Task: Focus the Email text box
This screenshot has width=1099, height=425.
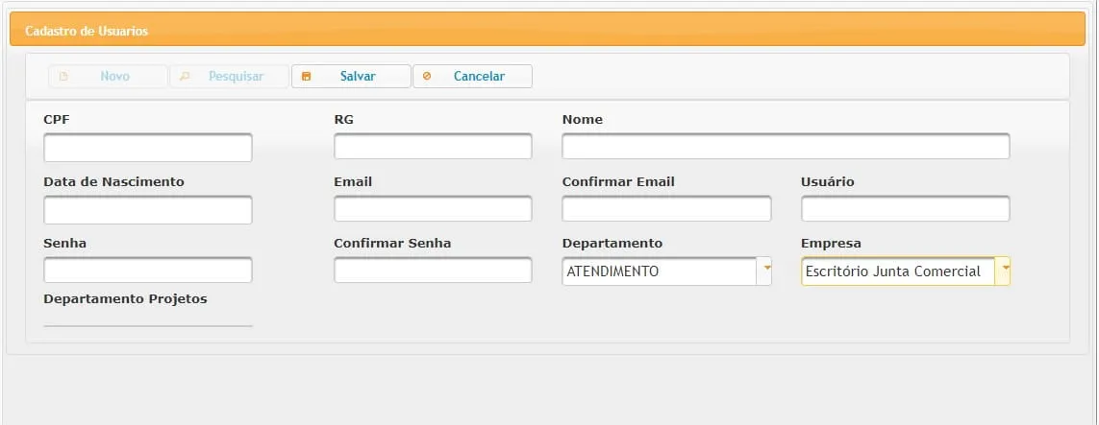Action: point(433,209)
